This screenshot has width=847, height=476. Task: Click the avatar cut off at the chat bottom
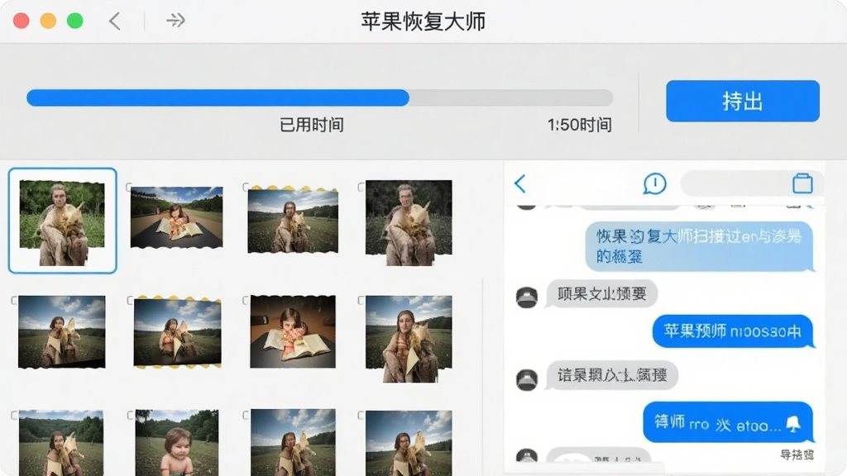(x=527, y=456)
